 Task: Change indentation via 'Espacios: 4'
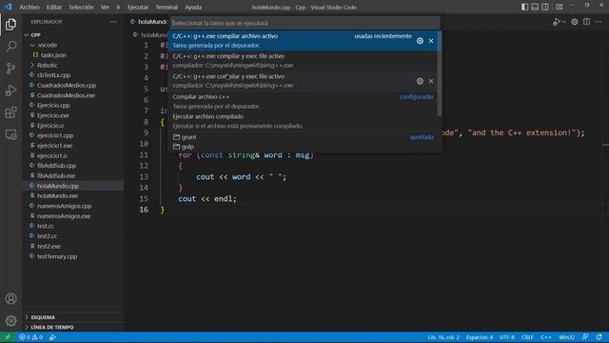coord(480,337)
